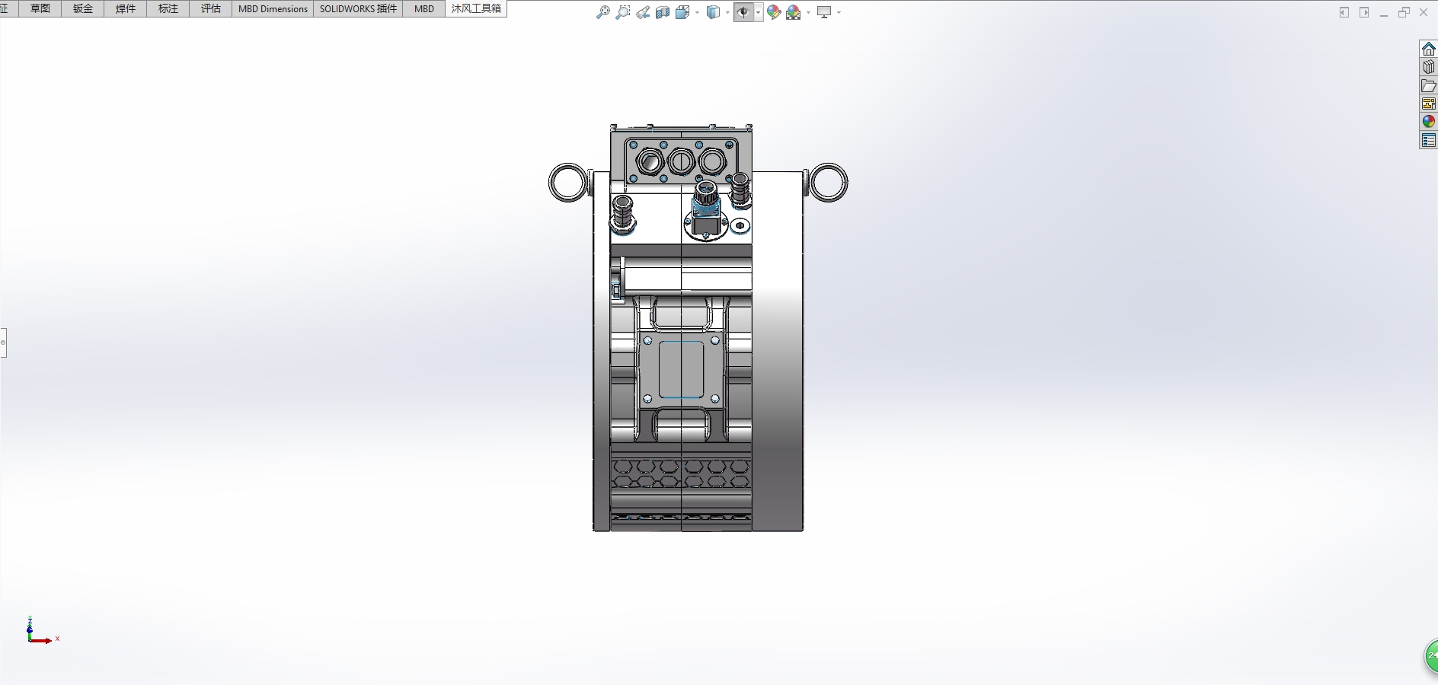Click the View Settings monitor icon
Viewport: 1438px width, 685px height.
tap(824, 12)
